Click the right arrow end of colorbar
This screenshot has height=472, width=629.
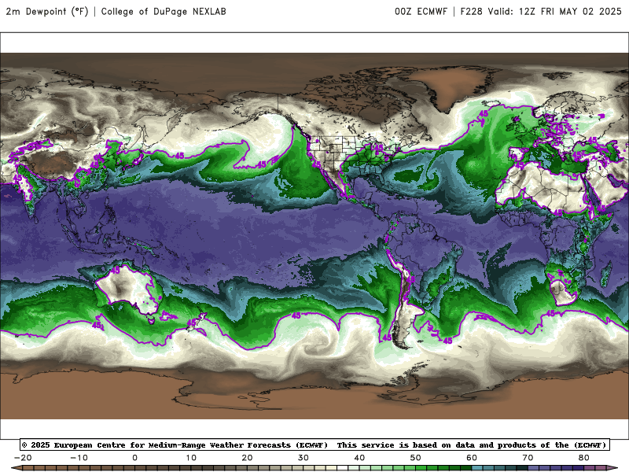click(x=613, y=468)
